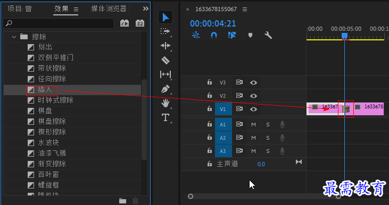Click the playhead timecode 00:00:04:21
This screenshot has height=205, width=389.
point(213,23)
